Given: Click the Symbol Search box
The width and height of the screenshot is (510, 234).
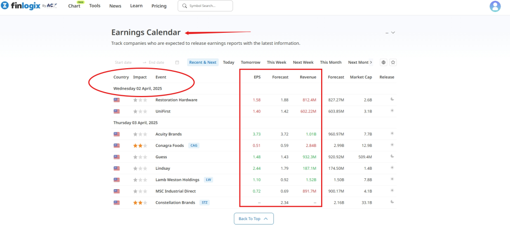Looking at the screenshot, I should pos(205,6).
